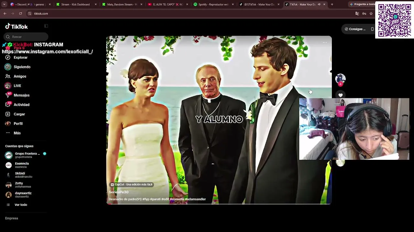Screen dimensions: 414x232
Task: Switch to (81)TikTok - Make Your Day tab
Action: click(x=259, y=5)
